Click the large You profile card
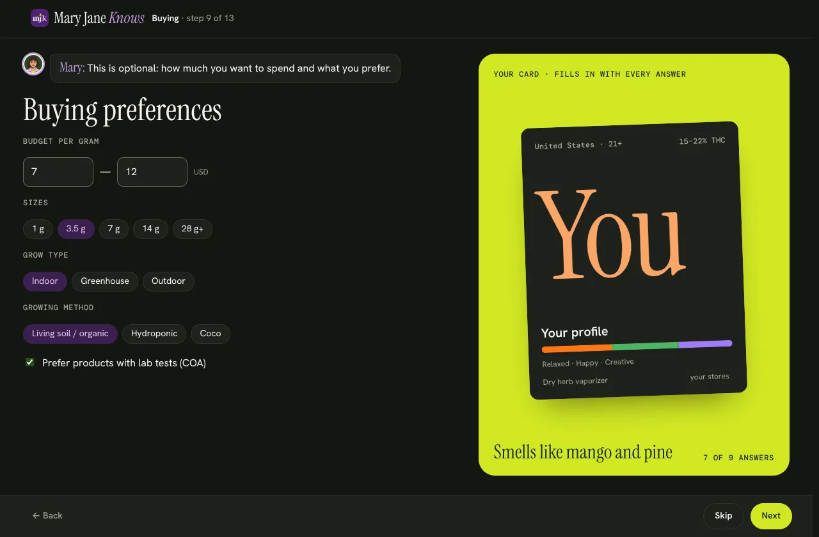 coord(634,260)
